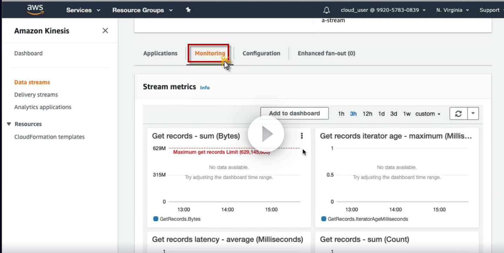This screenshot has width=504, height=253.
Task: Open the Services menu
Action: [83, 10]
